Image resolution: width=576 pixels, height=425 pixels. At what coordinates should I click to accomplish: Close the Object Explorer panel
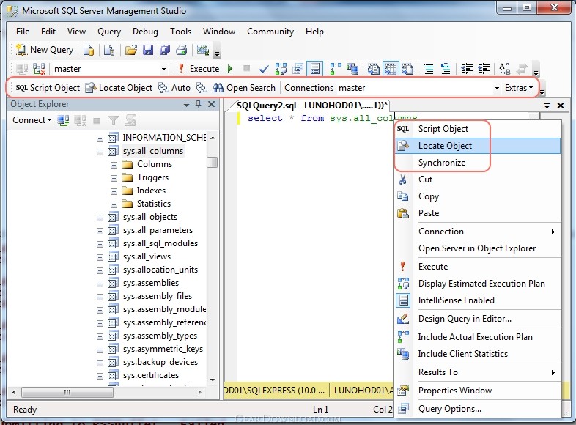[212, 104]
